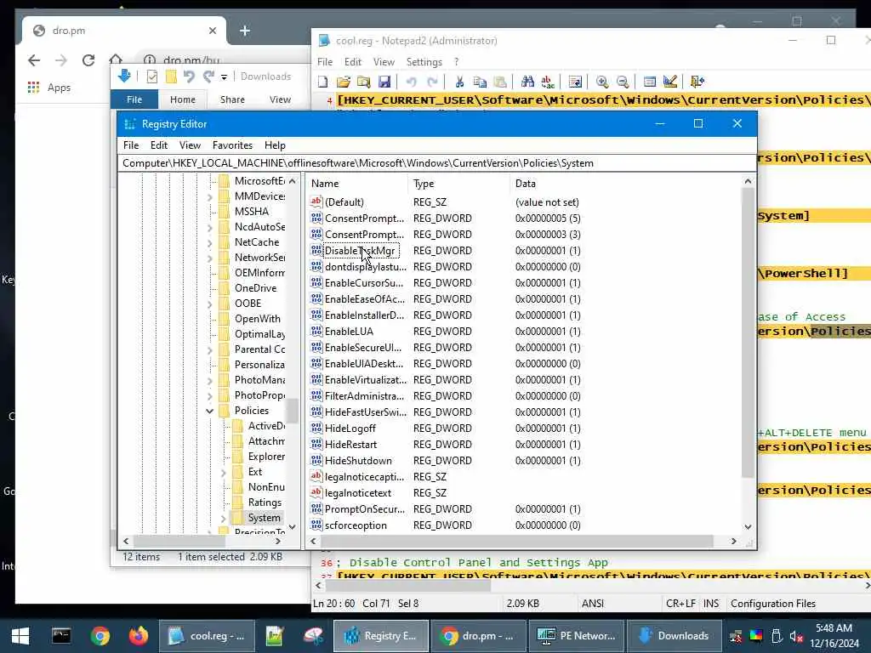This screenshot has width=871, height=653.
Task: Customize Downloads quick access toolbar dropdown
Action: tap(224, 77)
